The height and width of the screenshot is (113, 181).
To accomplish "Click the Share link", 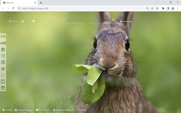I will click(x=36, y=21).
